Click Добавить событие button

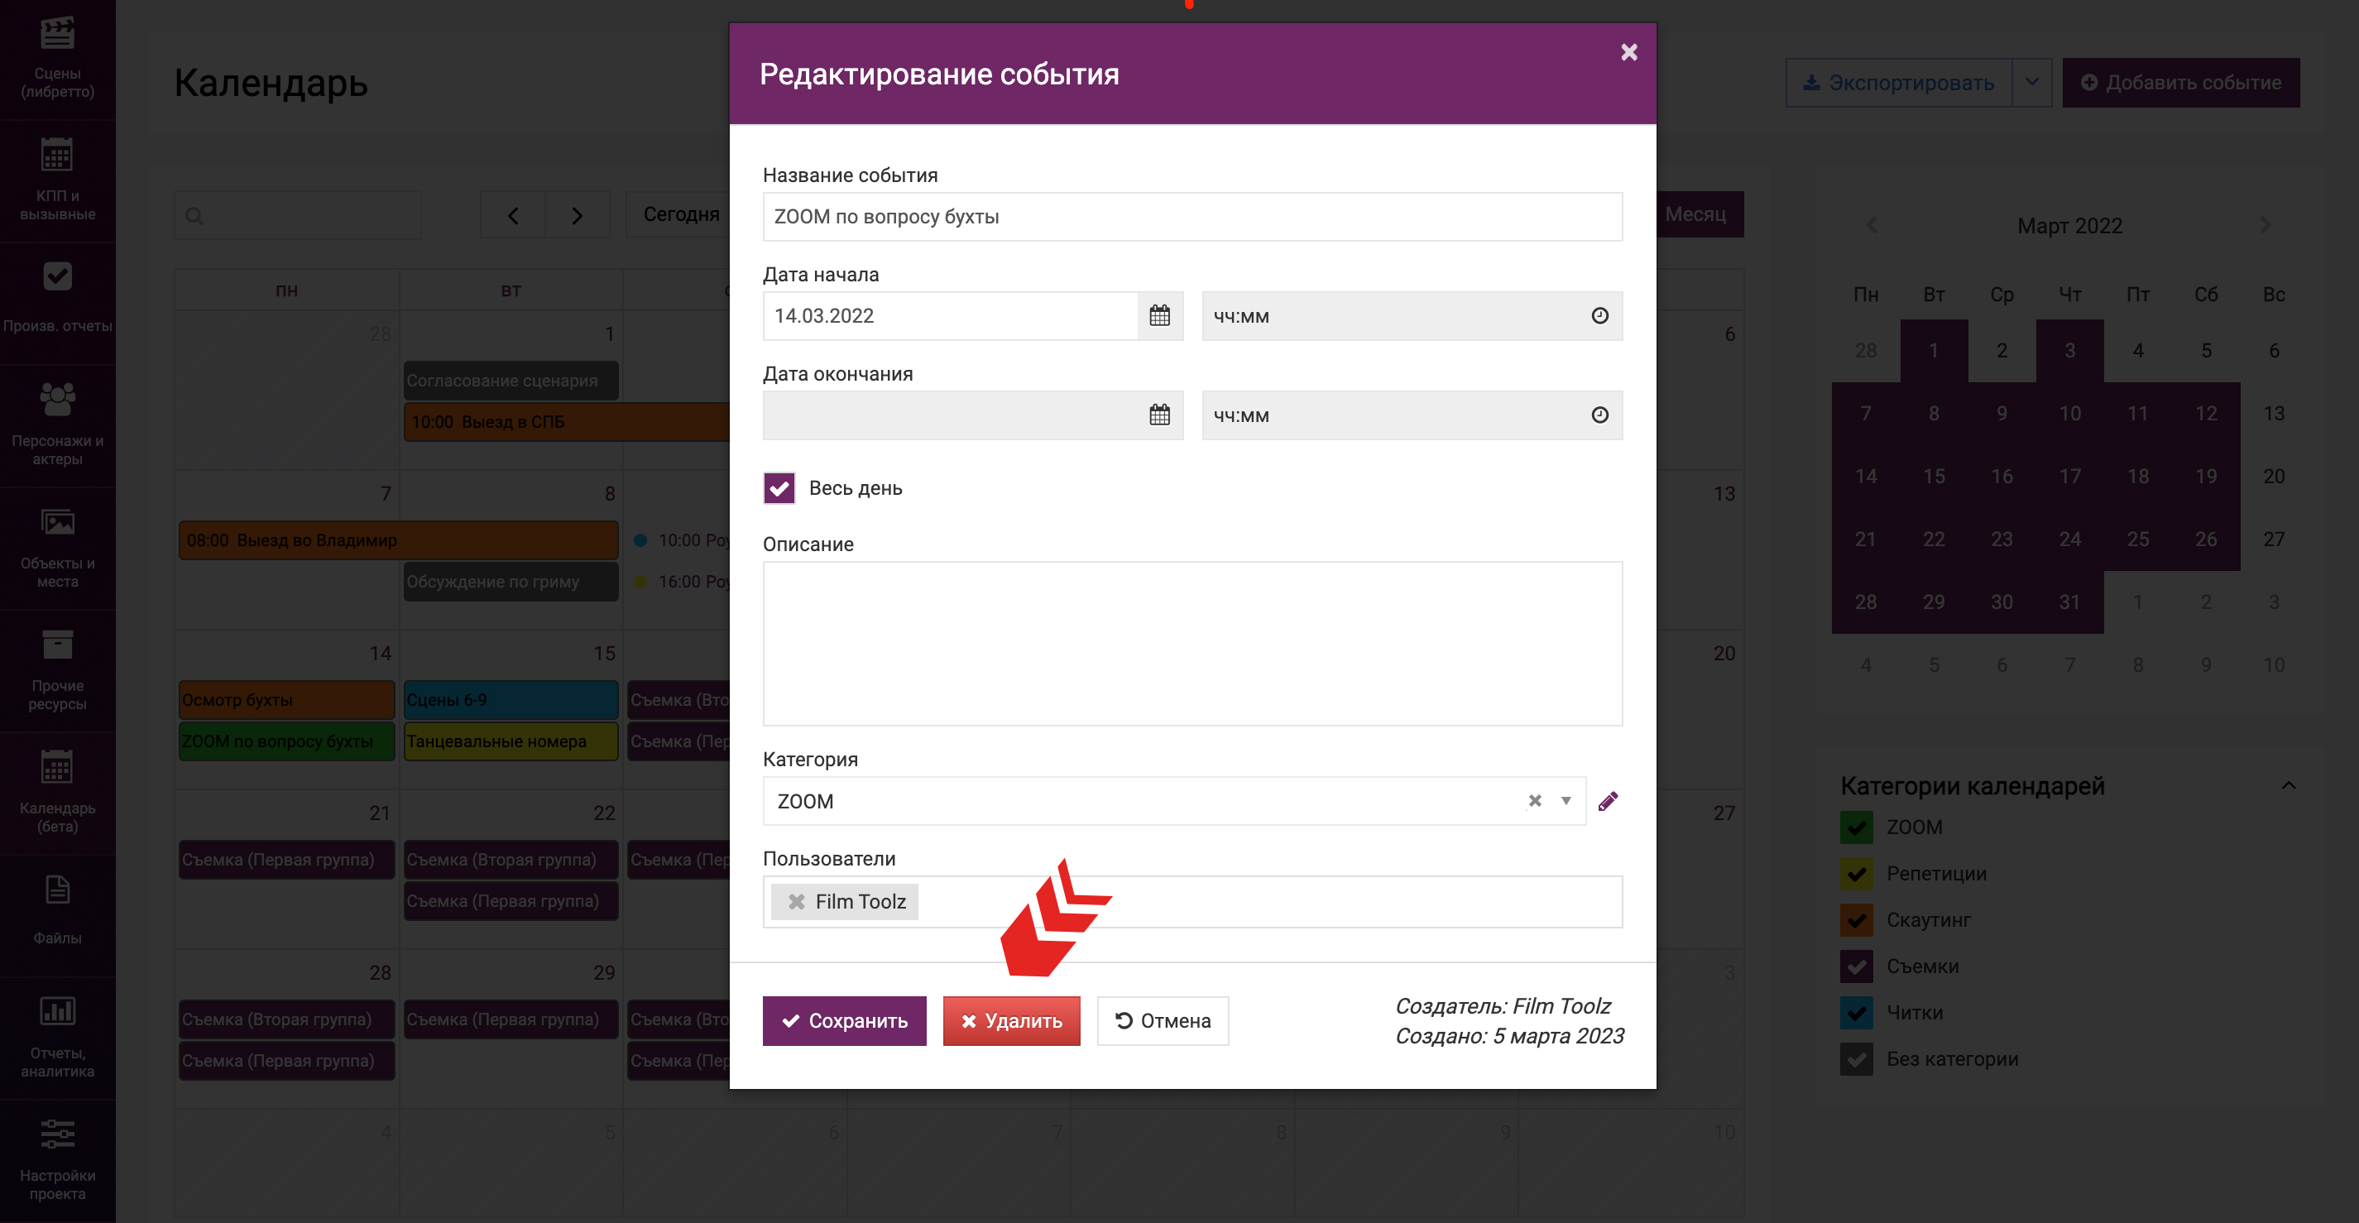point(2180,83)
